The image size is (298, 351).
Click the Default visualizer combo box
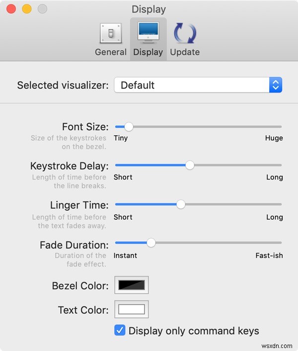pyautogui.click(x=198, y=85)
